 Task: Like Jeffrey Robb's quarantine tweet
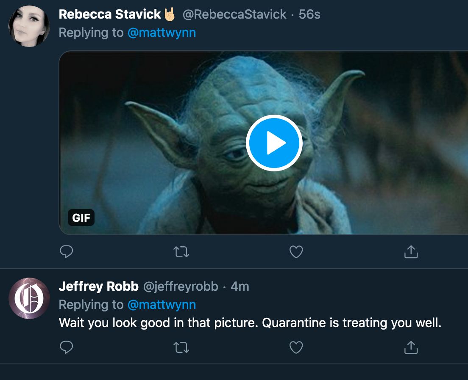(296, 347)
